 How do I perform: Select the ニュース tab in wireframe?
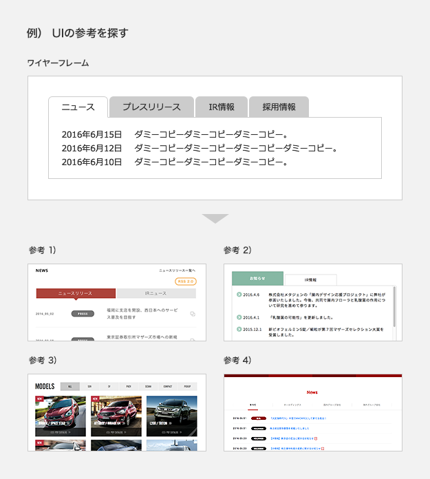tap(78, 107)
